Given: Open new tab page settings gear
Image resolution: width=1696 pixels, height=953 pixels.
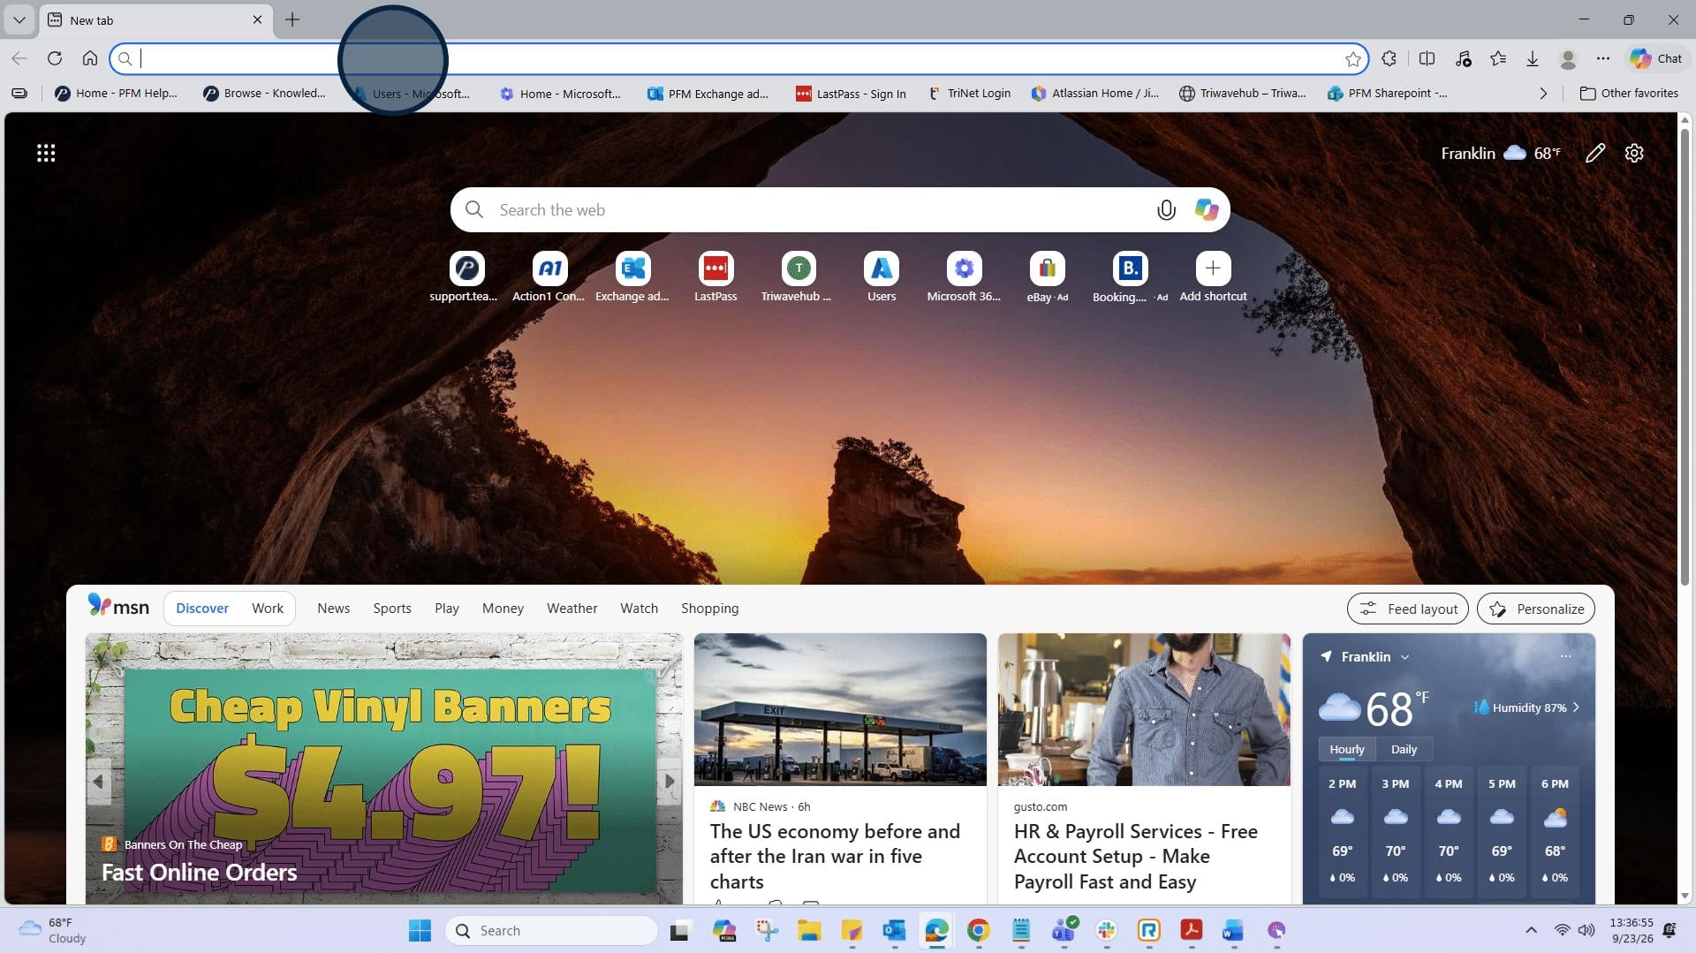Looking at the screenshot, I should point(1634,153).
